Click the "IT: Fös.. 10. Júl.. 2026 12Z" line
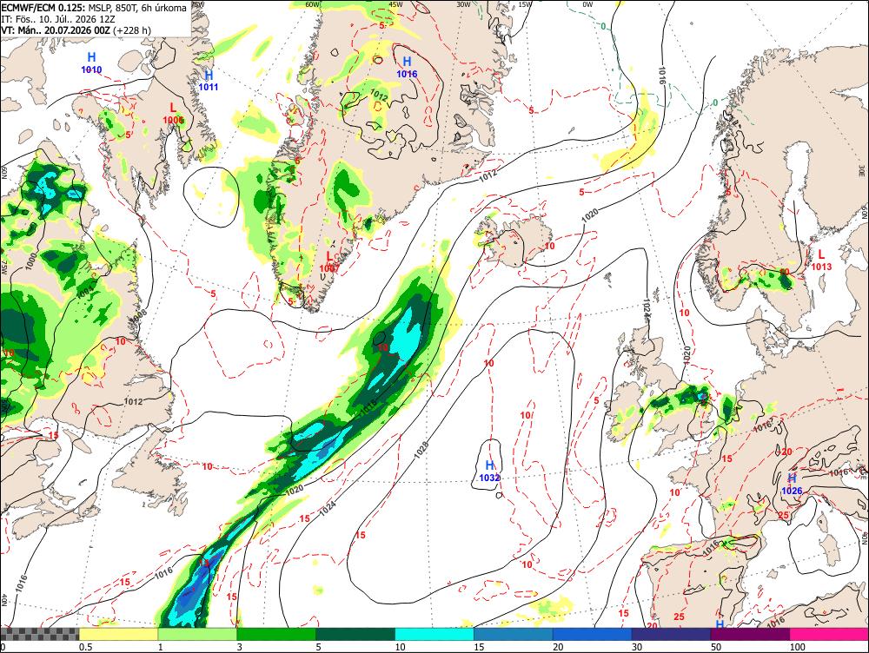This screenshot has width=869, height=653. point(58,19)
